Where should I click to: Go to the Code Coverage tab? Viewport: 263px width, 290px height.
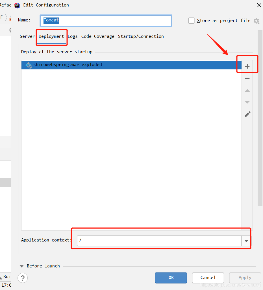[x=98, y=36]
